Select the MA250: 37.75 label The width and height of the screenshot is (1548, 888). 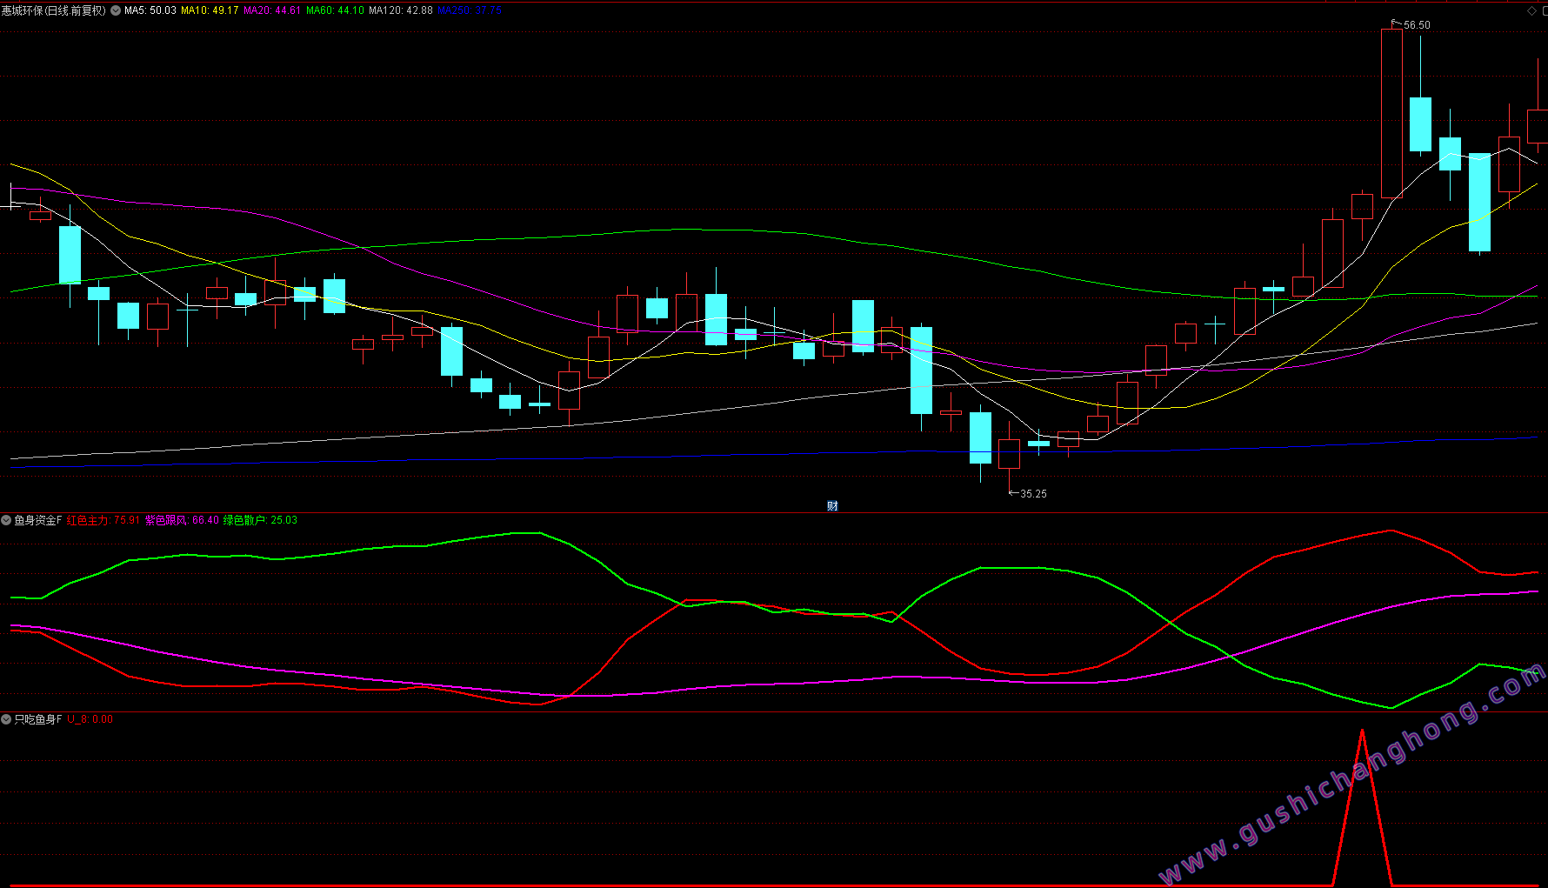pos(470,10)
